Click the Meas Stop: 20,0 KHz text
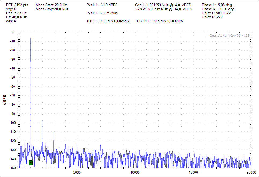Screen dimensions: 259x177 52,9
